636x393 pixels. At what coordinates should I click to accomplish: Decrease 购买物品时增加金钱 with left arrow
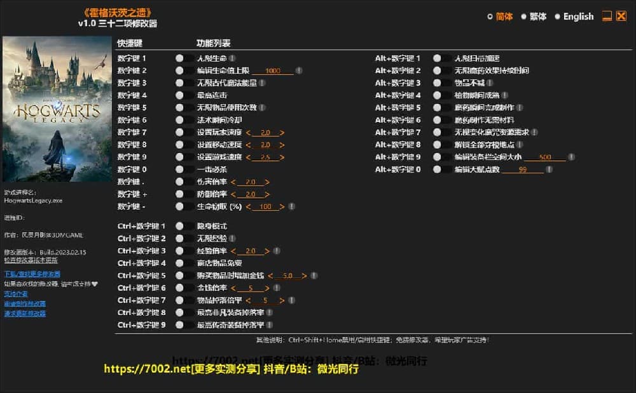tap(270, 276)
